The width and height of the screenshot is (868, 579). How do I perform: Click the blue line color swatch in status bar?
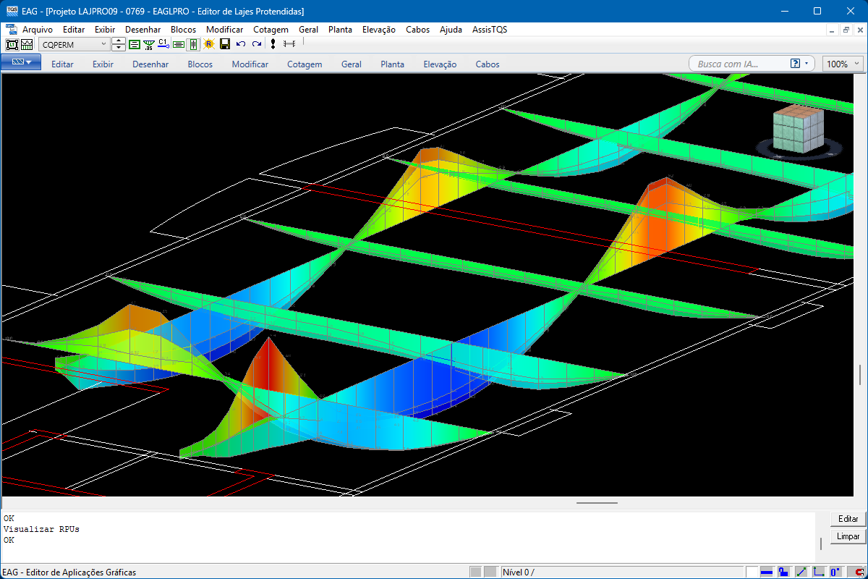(x=767, y=572)
